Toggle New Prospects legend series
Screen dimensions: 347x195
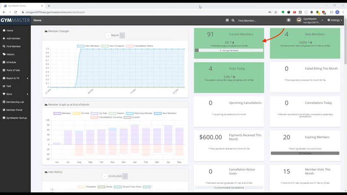pyautogui.click(x=113, y=46)
